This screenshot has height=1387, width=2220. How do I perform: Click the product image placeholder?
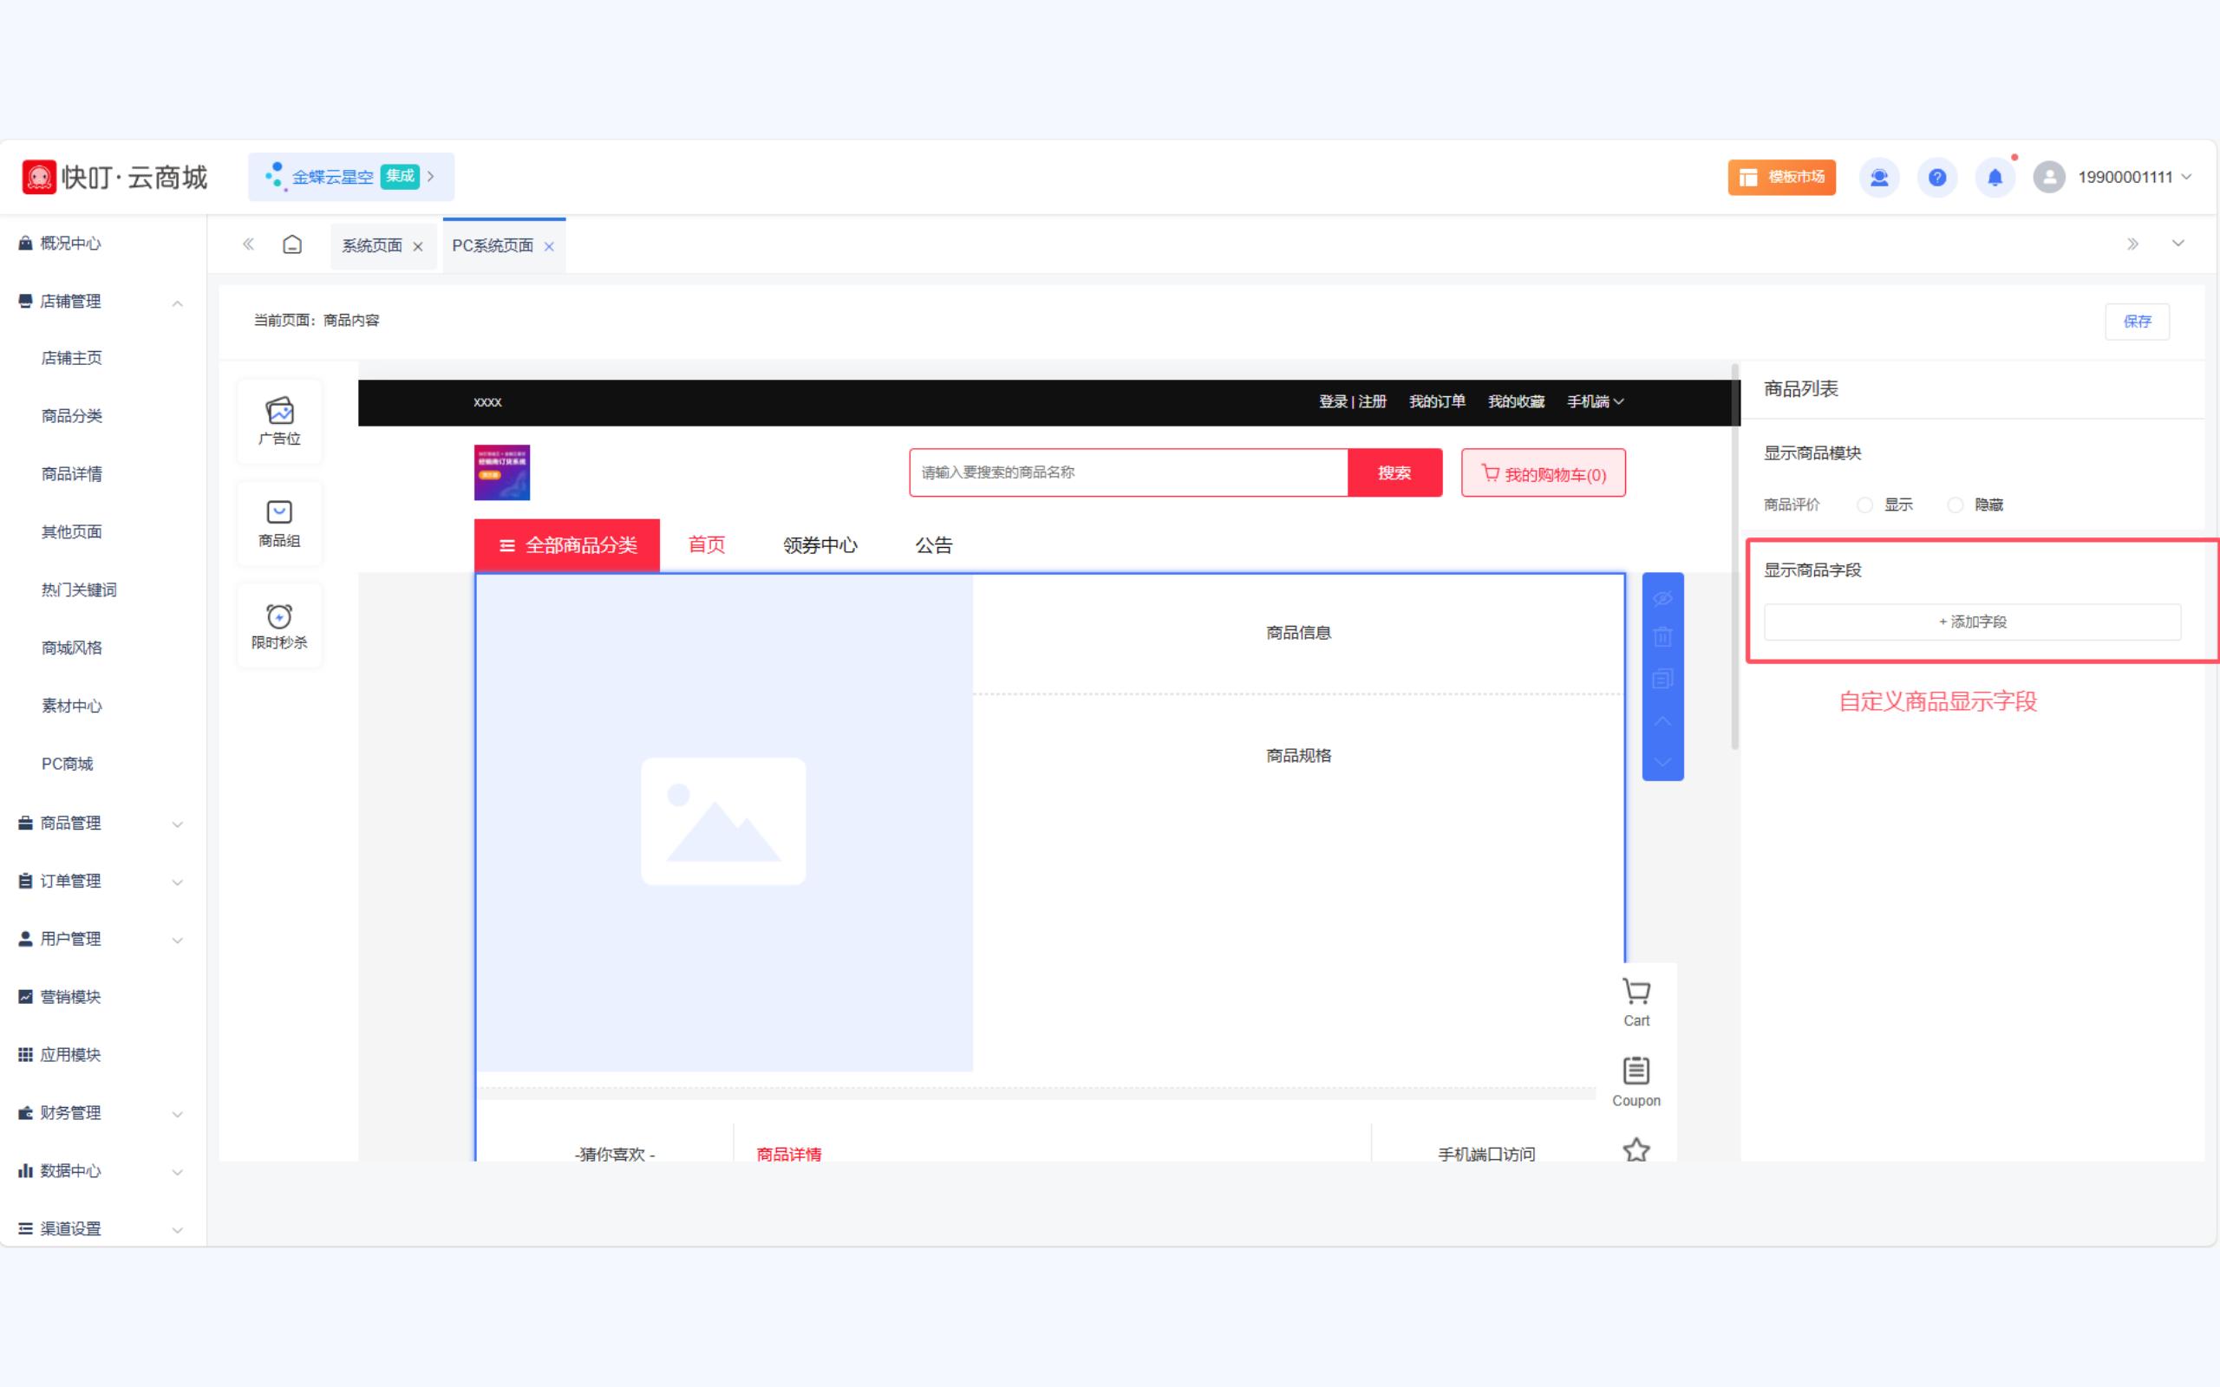tap(725, 823)
